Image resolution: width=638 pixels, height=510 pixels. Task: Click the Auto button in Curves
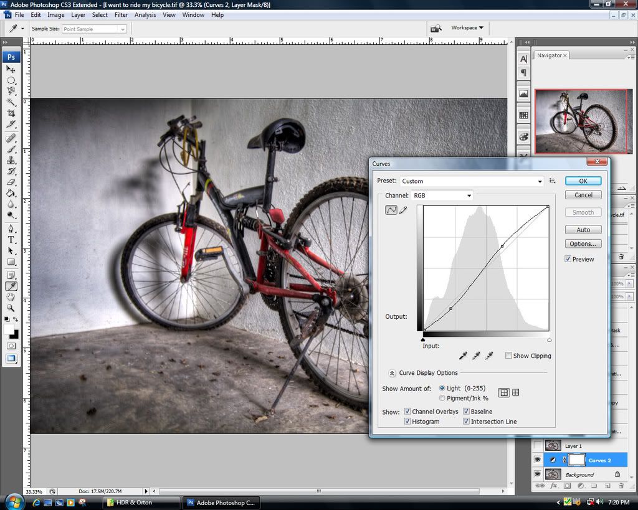click(x=583, y=230)
